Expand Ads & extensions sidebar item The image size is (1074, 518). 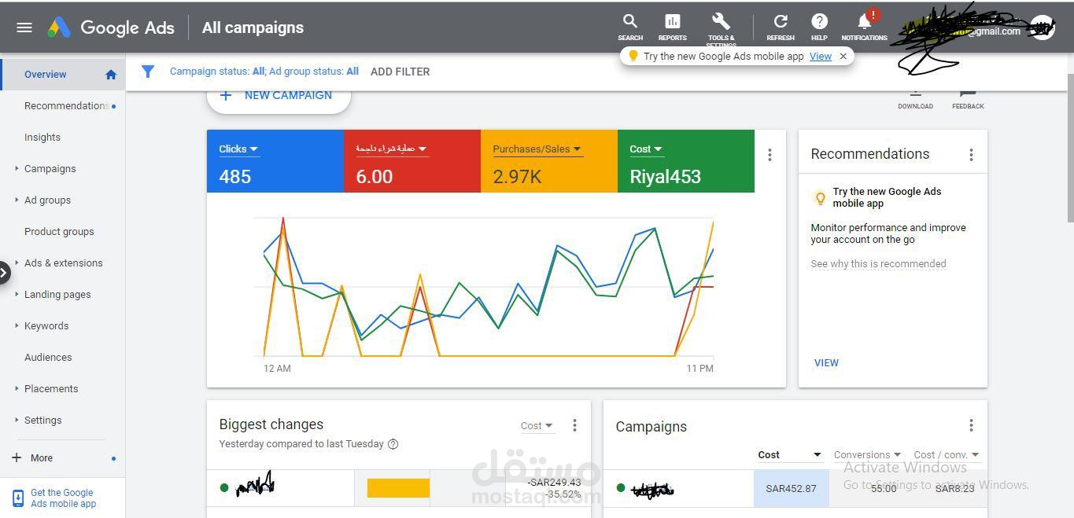(x=17, y=263)
